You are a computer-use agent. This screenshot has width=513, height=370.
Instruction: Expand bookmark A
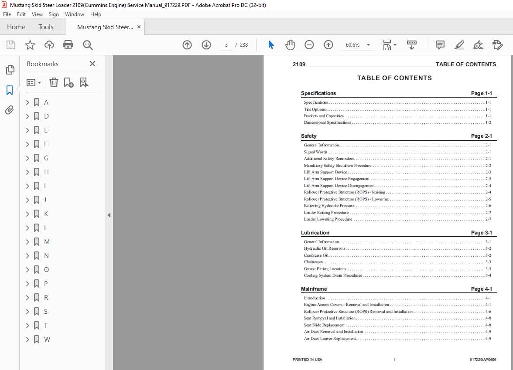pos(27,102)
